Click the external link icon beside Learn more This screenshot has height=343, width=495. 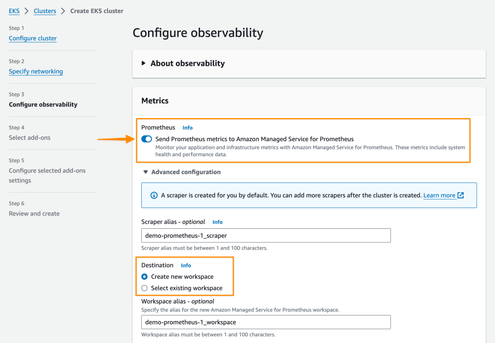(461, 195)
